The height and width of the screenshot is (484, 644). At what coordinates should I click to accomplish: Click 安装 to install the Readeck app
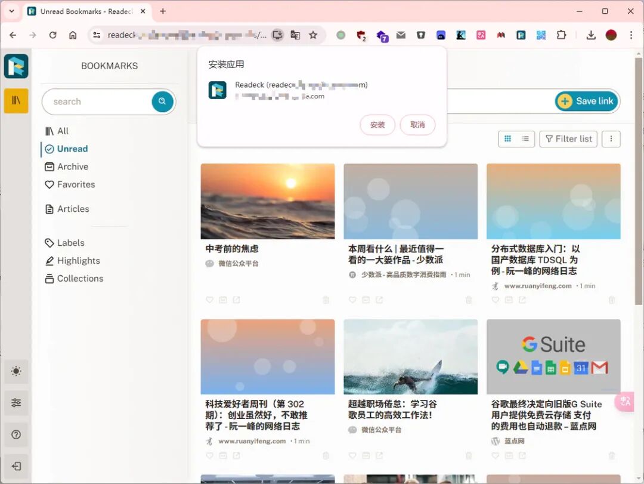coord(377,125)
